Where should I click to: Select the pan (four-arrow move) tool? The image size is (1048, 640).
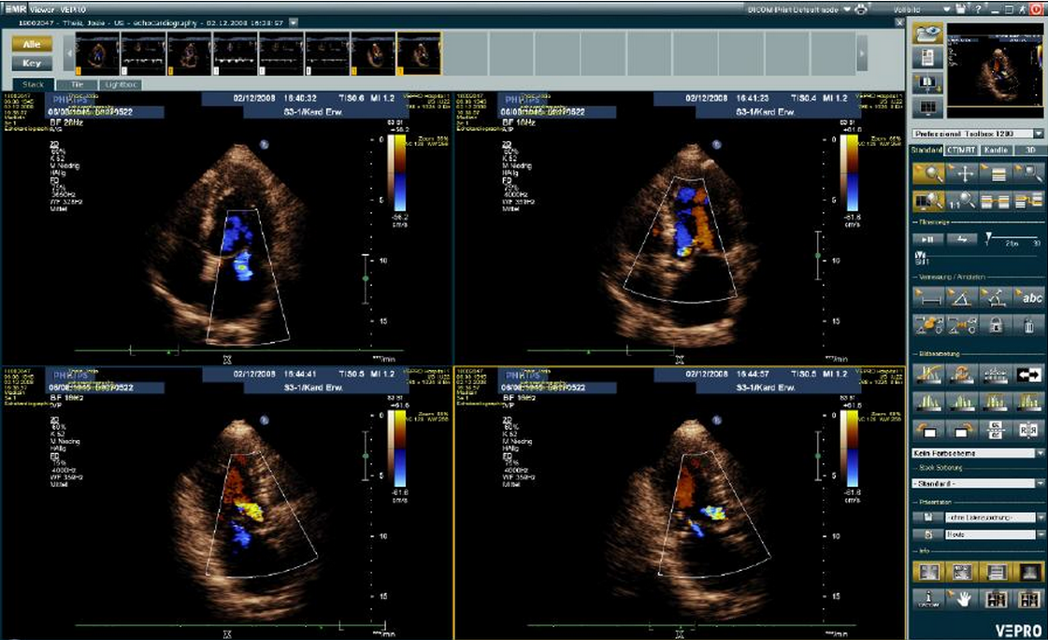962,174
